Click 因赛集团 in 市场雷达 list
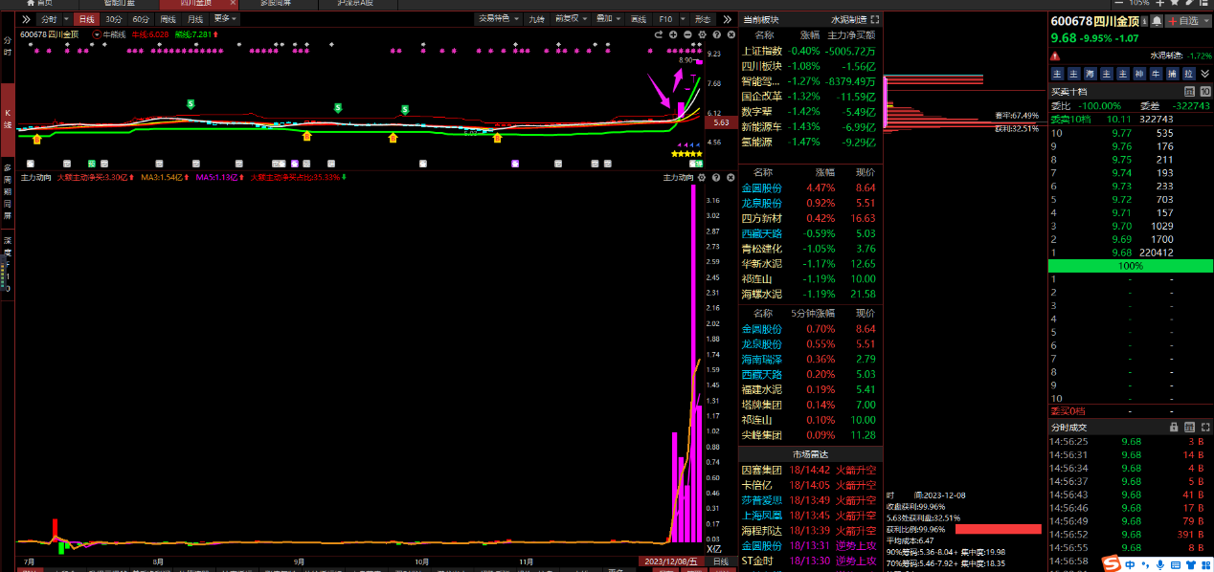The width and height of the screenshot is (1214, 572). tap(762, 471)
